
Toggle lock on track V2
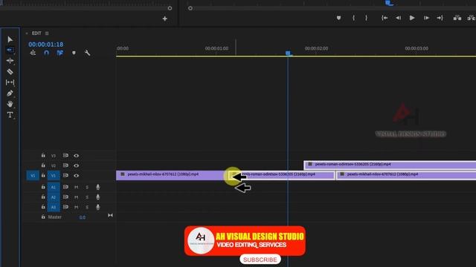click(43, 165)
